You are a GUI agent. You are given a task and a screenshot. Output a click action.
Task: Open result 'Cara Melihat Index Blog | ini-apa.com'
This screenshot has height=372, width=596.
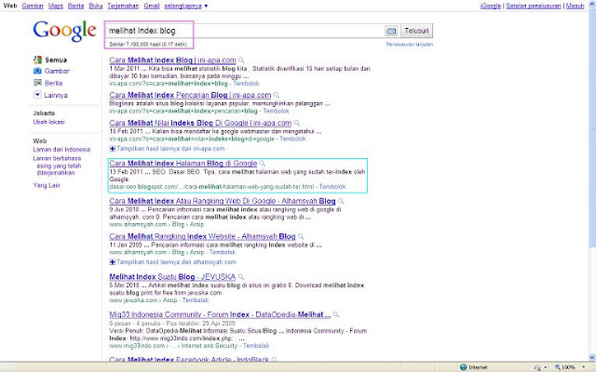point(172,60)
